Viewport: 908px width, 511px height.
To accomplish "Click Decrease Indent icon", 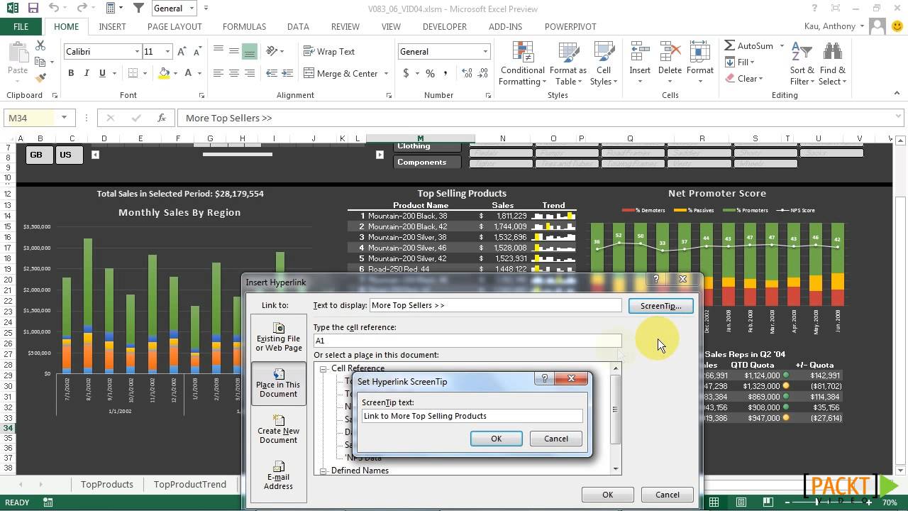I will [x=273, y=73].
